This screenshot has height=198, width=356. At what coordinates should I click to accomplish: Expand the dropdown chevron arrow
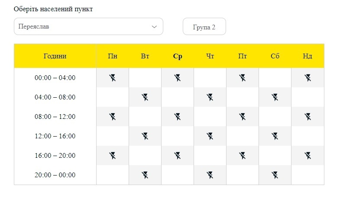[154, 27]
